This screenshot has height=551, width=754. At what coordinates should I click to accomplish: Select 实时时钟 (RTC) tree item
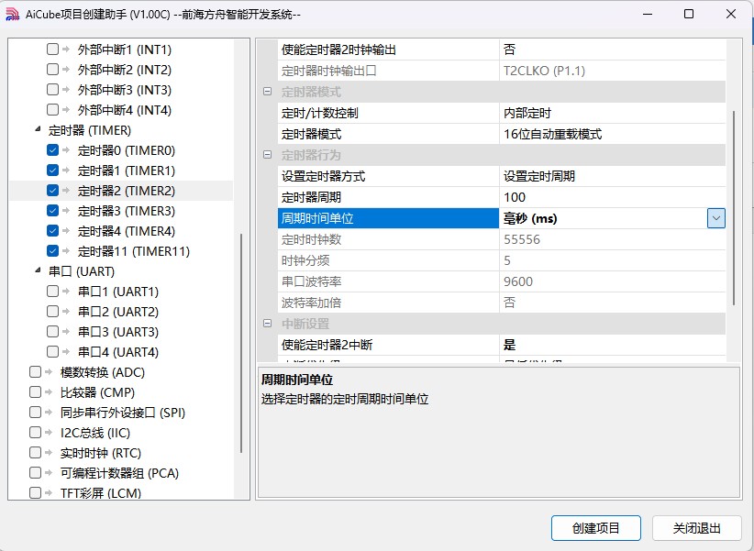click(x=101, y=454)
